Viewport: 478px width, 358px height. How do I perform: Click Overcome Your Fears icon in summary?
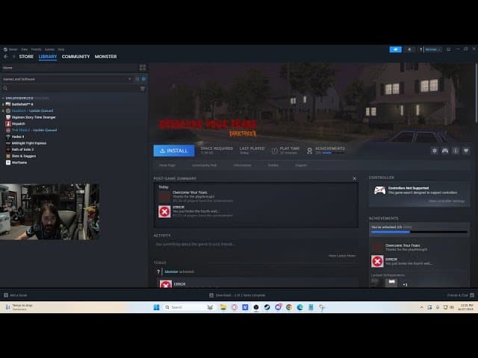click(164, 197)
